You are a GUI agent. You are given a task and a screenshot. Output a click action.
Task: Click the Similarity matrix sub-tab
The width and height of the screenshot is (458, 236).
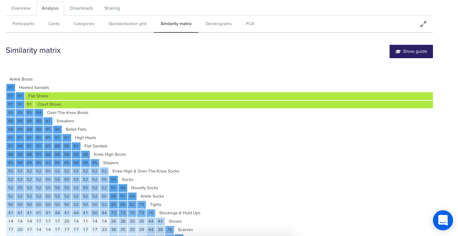click(x=176, y=24)
